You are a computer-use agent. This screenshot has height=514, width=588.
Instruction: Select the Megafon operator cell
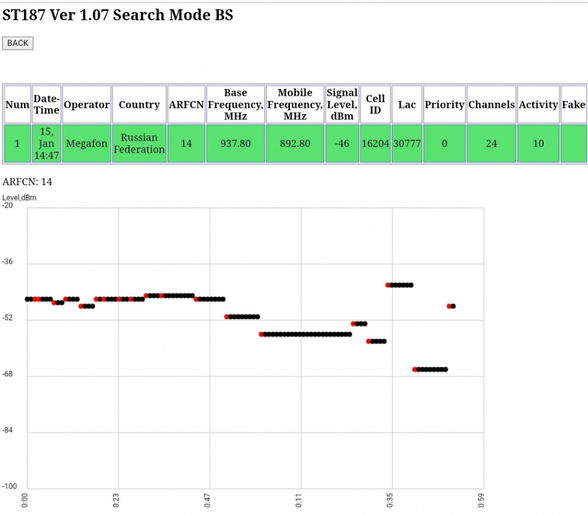(87, 143)
